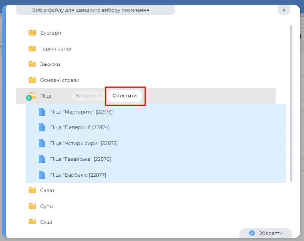Click the Супи folder icon

point(32,206)
